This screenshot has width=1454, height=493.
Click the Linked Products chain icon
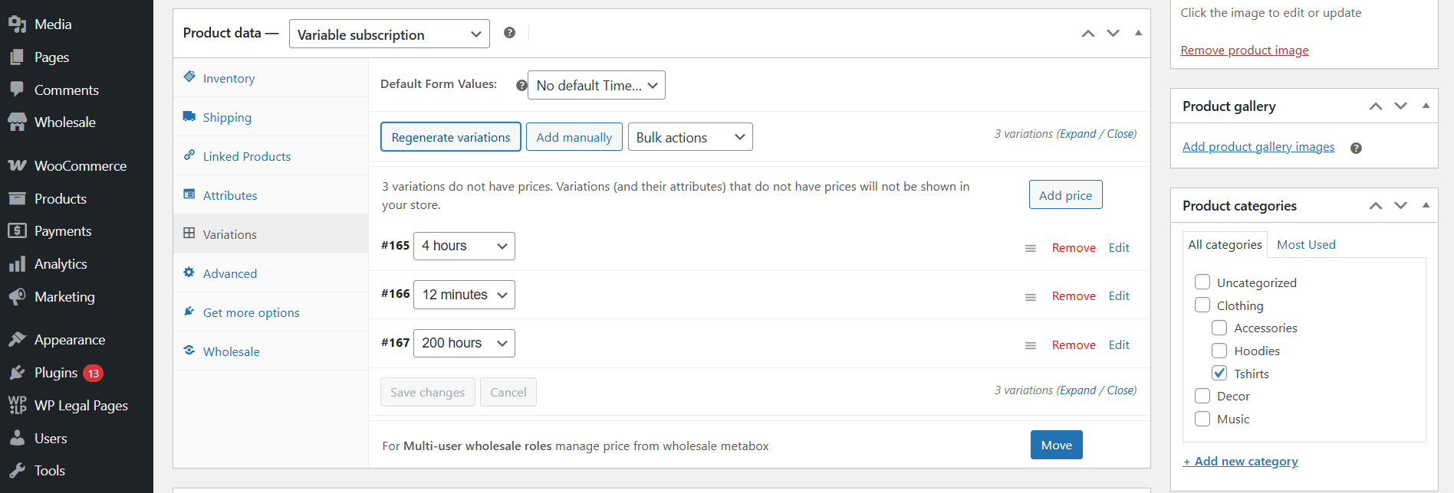tap(189, 155)
